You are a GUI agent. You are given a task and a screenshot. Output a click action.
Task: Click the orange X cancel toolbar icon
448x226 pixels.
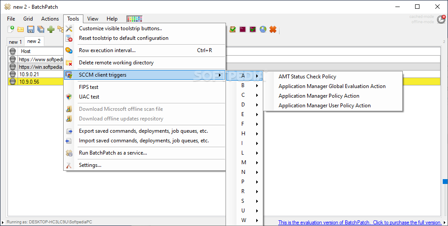click(x=273, y=29)
